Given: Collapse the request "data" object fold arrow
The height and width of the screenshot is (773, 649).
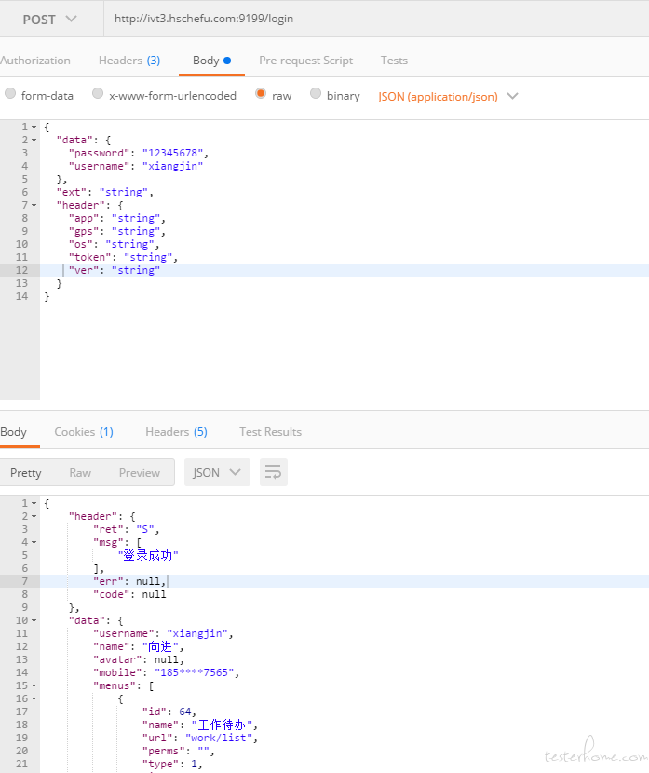Looking at the screenshot, I should (x=34, y=140).
